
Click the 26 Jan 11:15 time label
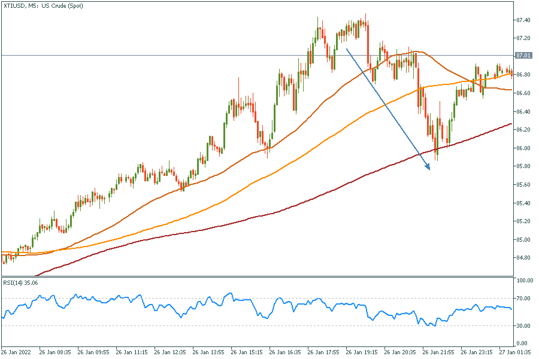click(132, 352)
